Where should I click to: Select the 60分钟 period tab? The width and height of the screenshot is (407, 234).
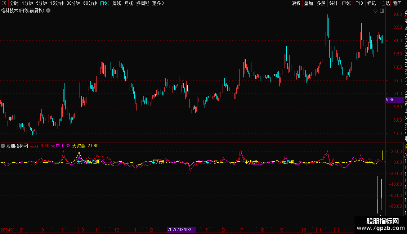[x=90, y=3]
